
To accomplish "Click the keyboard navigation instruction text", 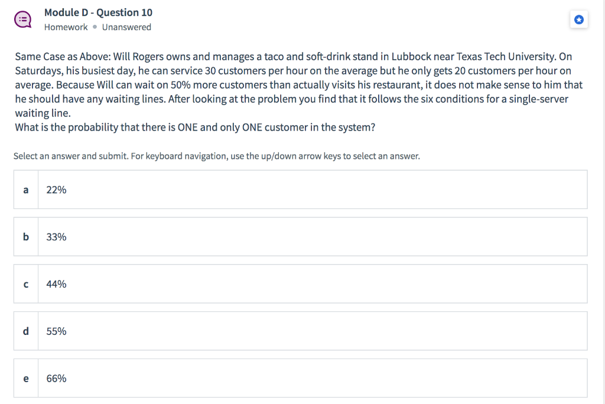I will (x=217, y=155).
